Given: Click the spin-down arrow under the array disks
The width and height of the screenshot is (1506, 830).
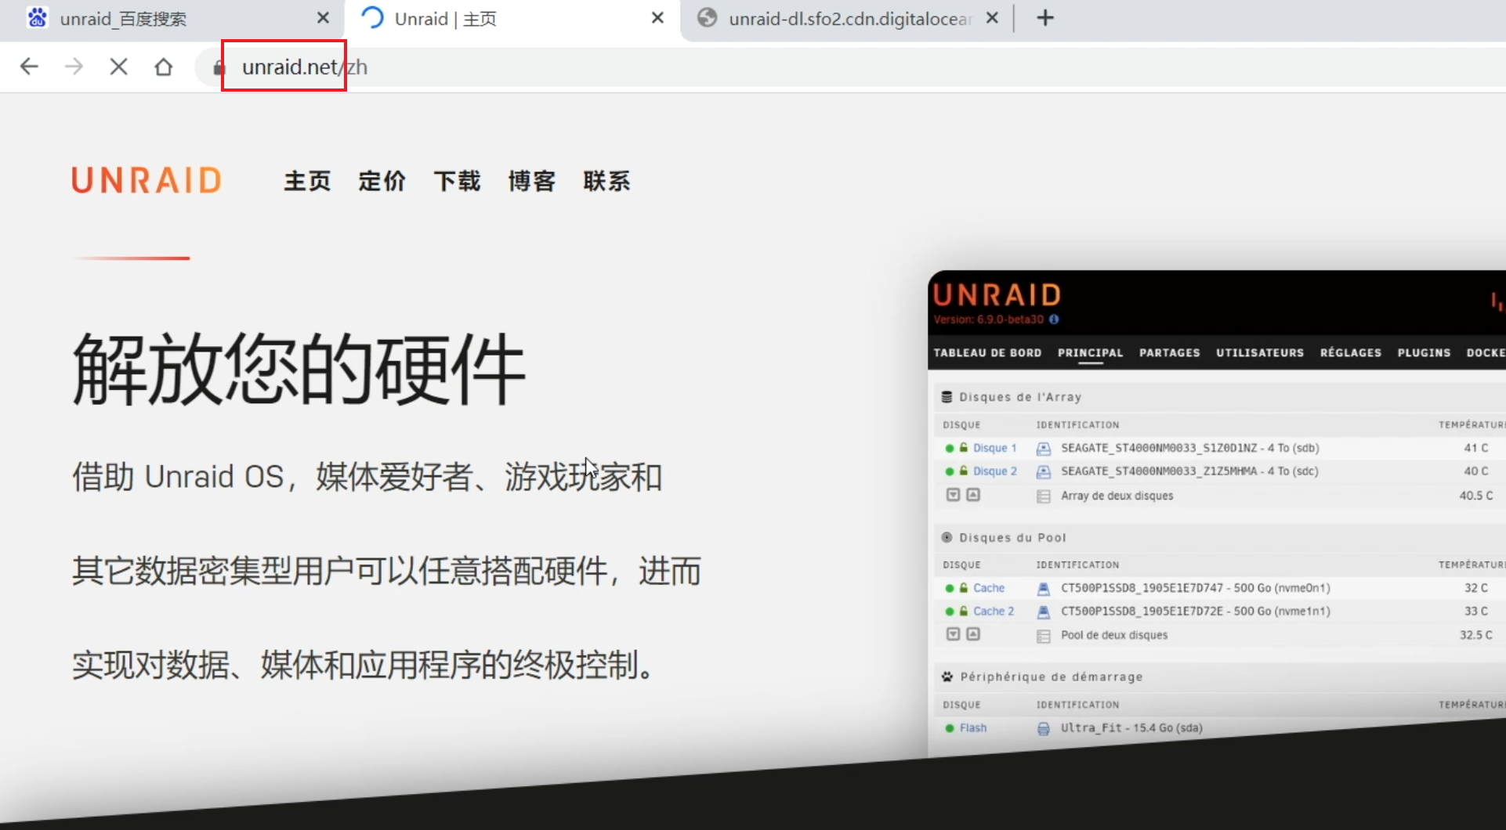Looking at the screenshot, I should tap(953, 494).
